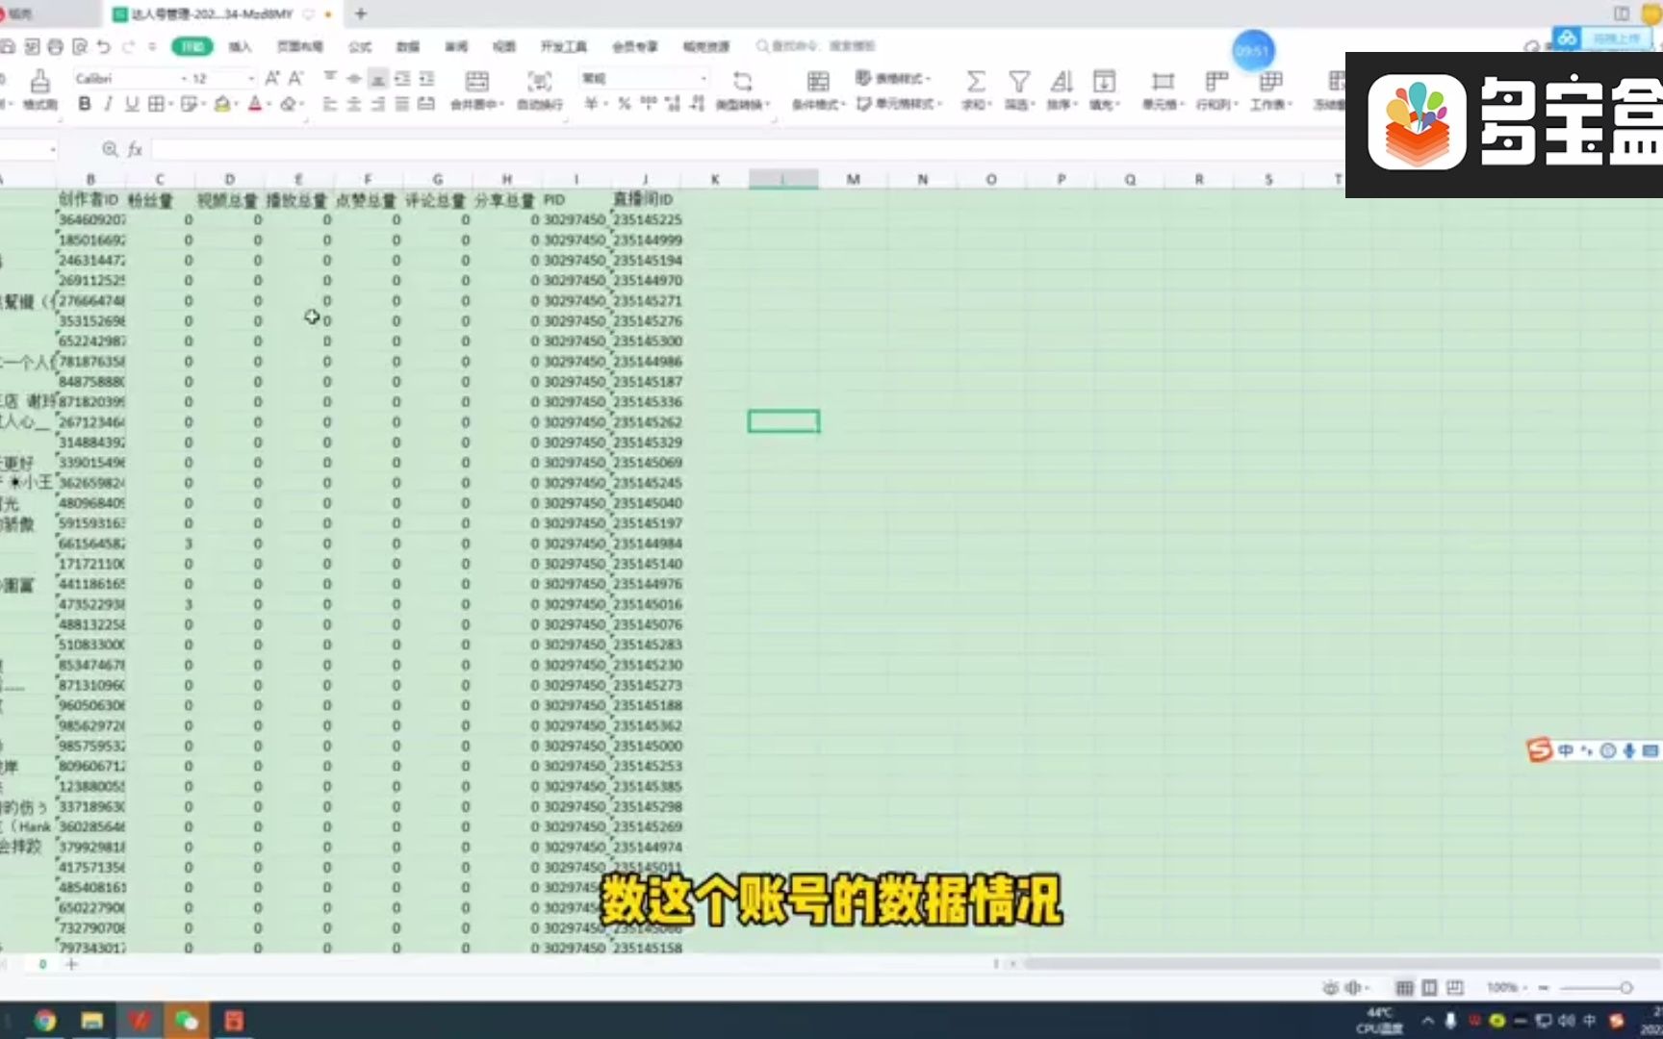Toggle Bold formatting
Screen dimensions: 1663x1039
(85, 104)
